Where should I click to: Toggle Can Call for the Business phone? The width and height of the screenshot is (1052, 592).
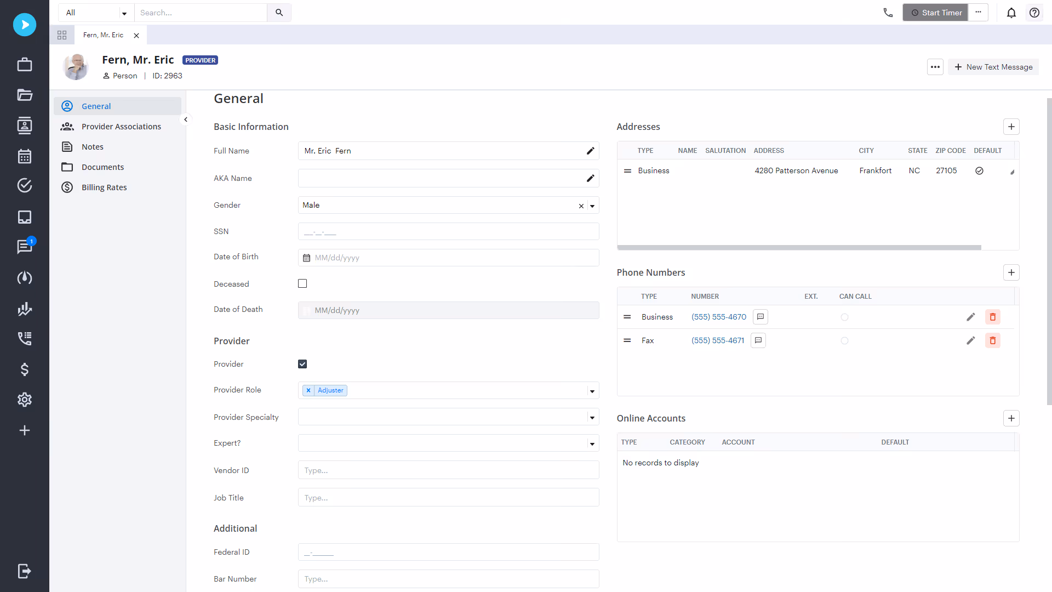point(844,317)
